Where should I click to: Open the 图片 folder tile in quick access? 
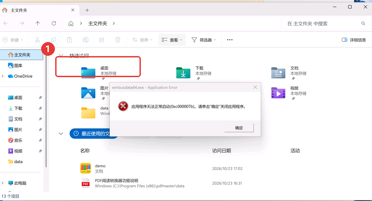coord(95,93)
